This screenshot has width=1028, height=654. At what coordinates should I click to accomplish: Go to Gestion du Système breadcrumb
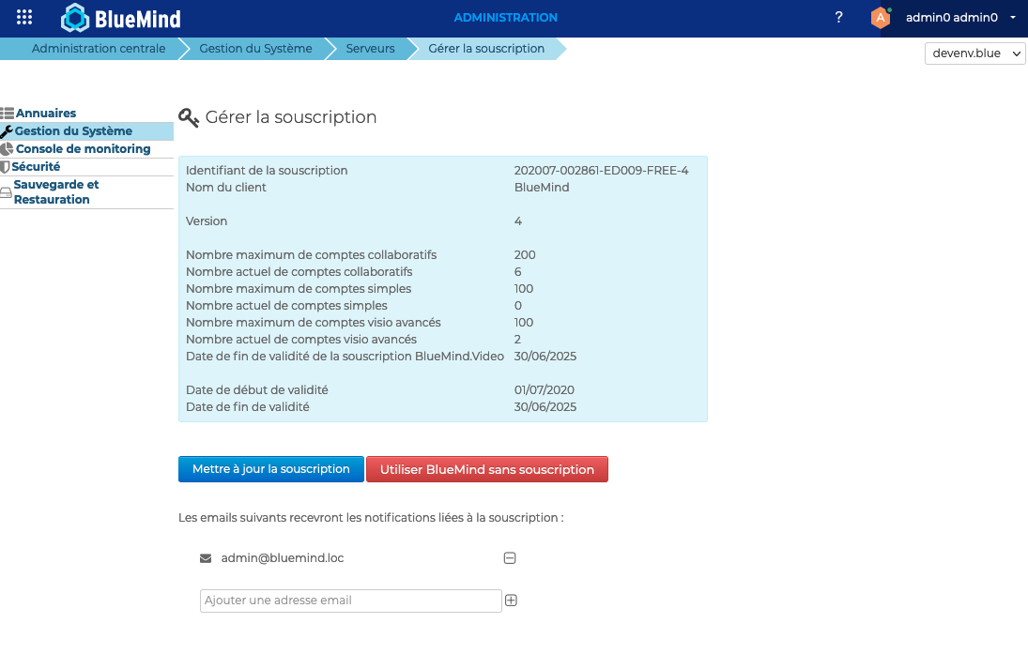(255, 49)
